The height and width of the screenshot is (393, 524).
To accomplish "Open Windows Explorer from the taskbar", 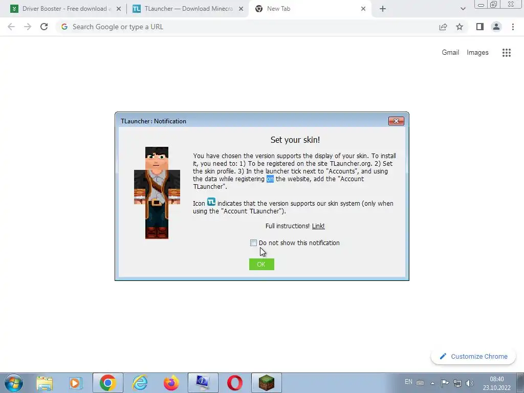I will [x=45, y=383].
